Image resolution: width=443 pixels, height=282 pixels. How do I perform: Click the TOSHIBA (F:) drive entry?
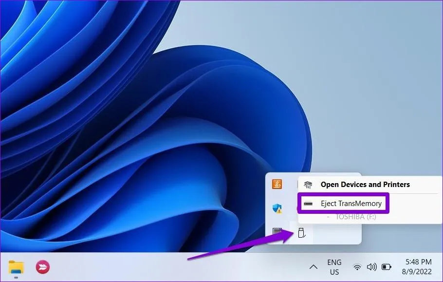pos(355,217)
